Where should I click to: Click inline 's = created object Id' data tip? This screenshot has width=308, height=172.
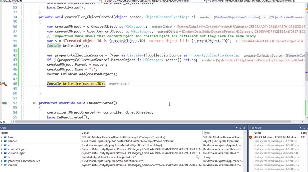(269, 41)
